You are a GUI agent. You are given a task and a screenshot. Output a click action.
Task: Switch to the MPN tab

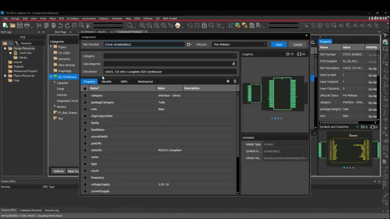click(124, 82)
